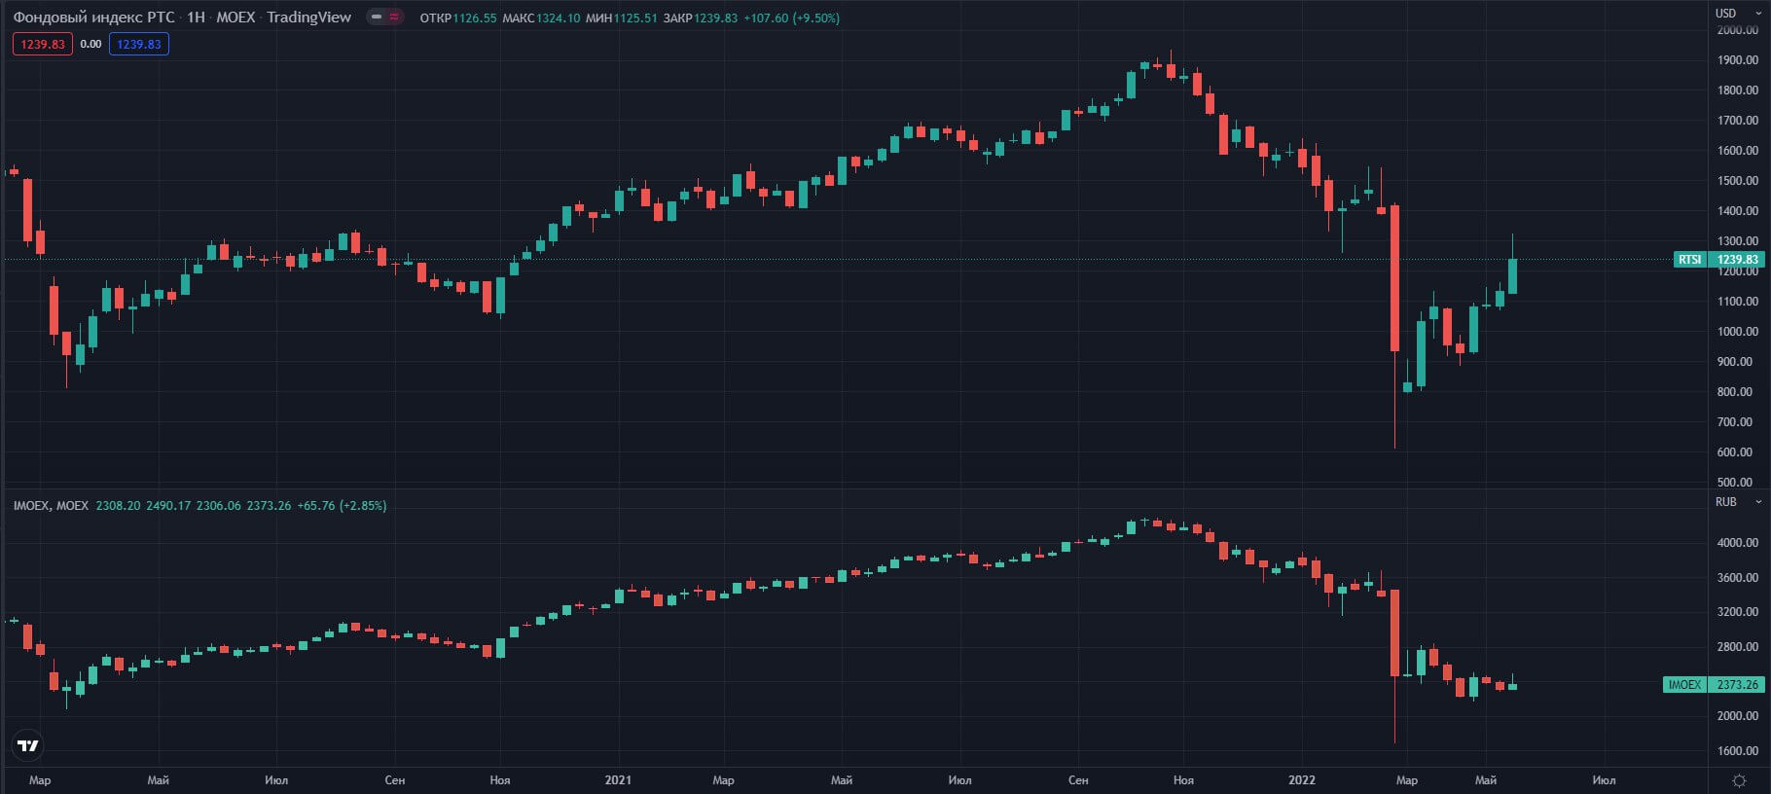This screenshot has height=794, width=1771.
Task: Click the blue 1239.83 buy price box
Action: 139,44
